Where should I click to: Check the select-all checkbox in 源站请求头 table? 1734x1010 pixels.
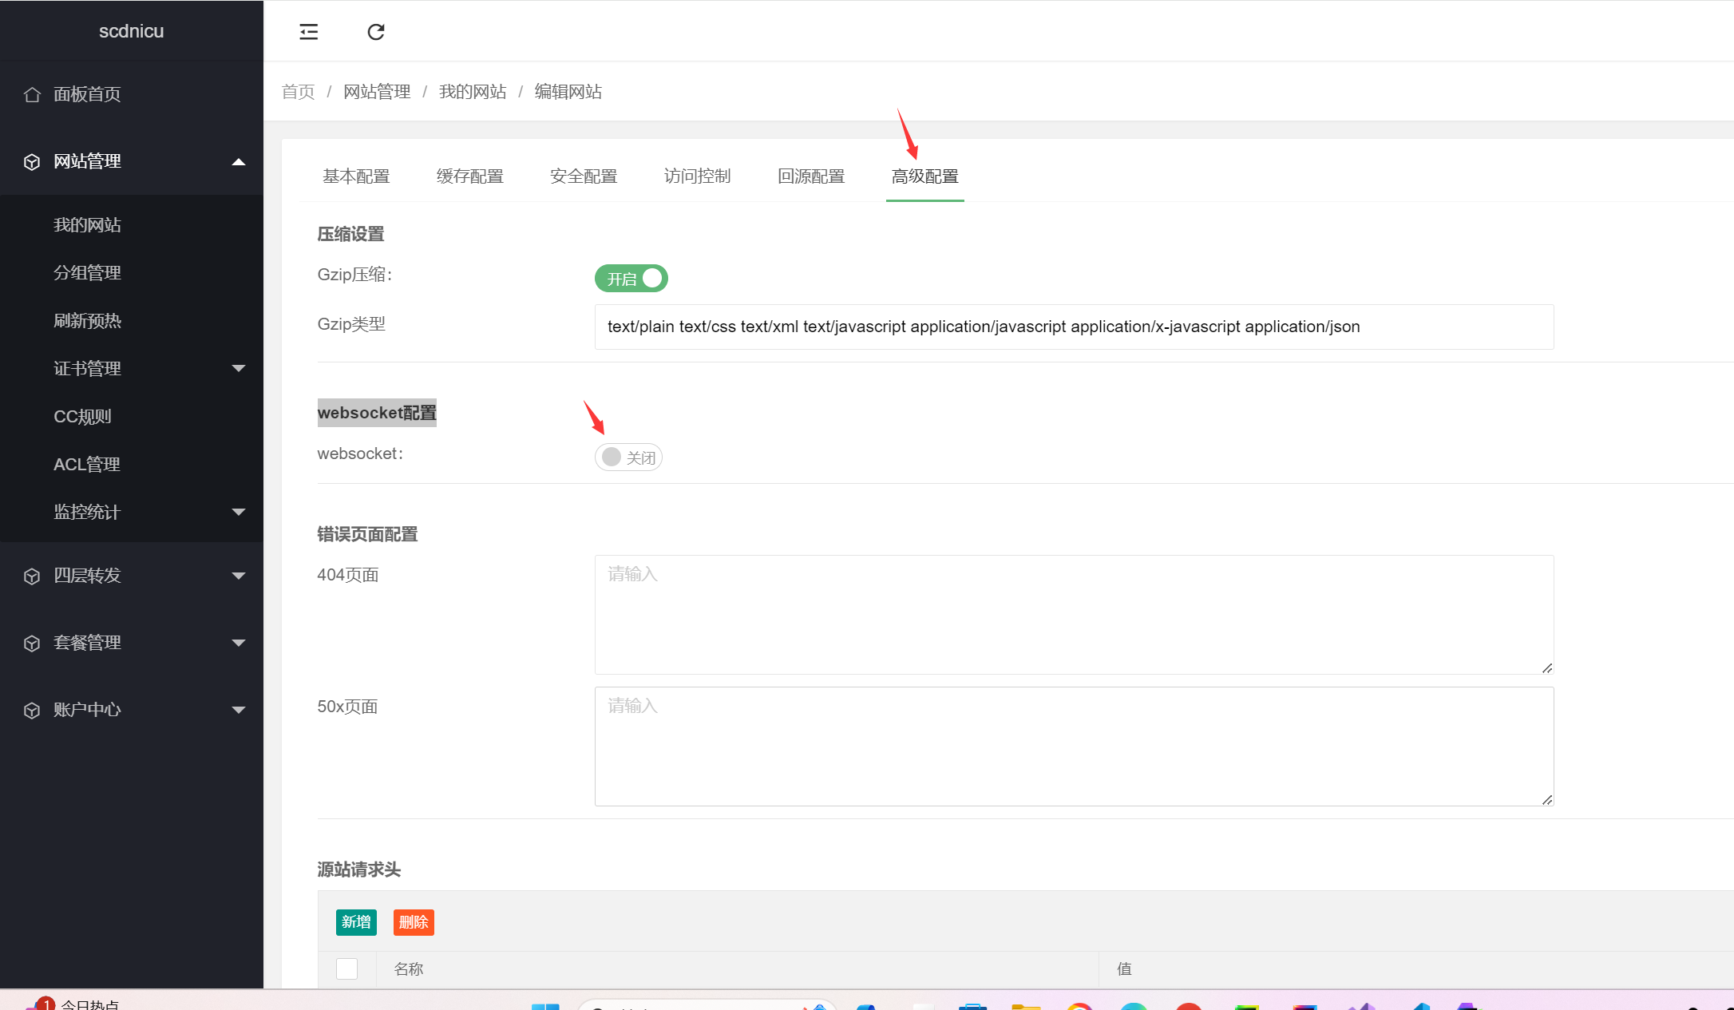tap(346, 968)
